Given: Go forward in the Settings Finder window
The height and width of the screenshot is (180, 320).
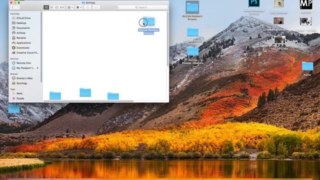Looking at the screenshot, I should 17,7.
